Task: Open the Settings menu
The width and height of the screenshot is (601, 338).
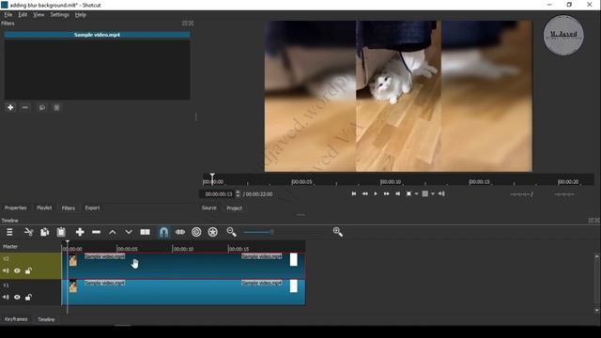Action: coord(59,15)
